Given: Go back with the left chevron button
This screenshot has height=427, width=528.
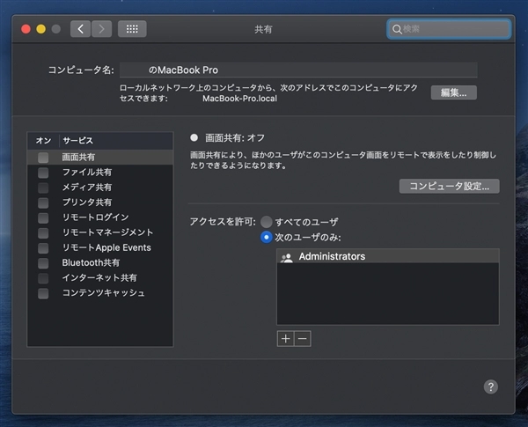Looking at the screenshot, I should (80, 29).
